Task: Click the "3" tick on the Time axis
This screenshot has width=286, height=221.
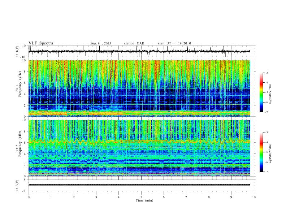Action: pos(96,197)
